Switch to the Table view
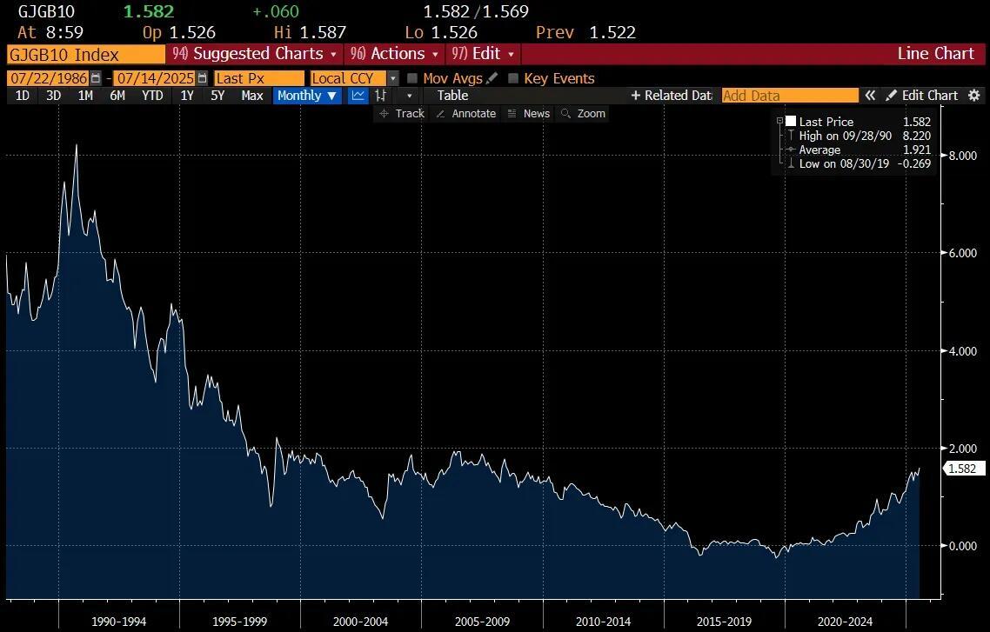Image resolution: width=990 pixels, height=632 pixels. tap(452, 96)
